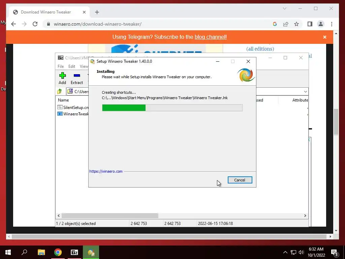Screen dimensions: 345x259
Task: Go back in Chrome
Action: 13,24
